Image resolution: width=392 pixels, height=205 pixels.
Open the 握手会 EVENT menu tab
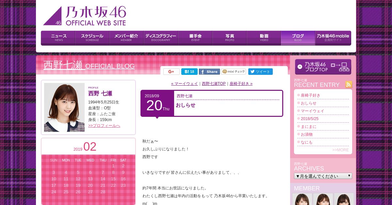tap(195, 38)
